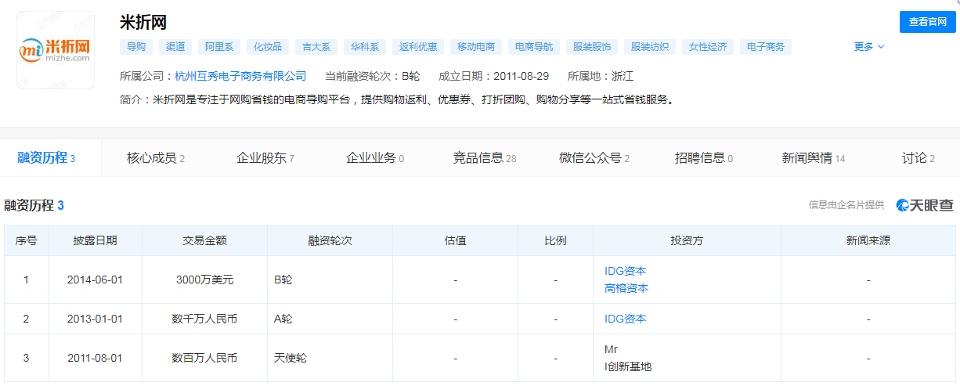960x386 pixels.
Task: Open the 杭州互秀电子商务有限公司 company link
Action: (240, 76)
